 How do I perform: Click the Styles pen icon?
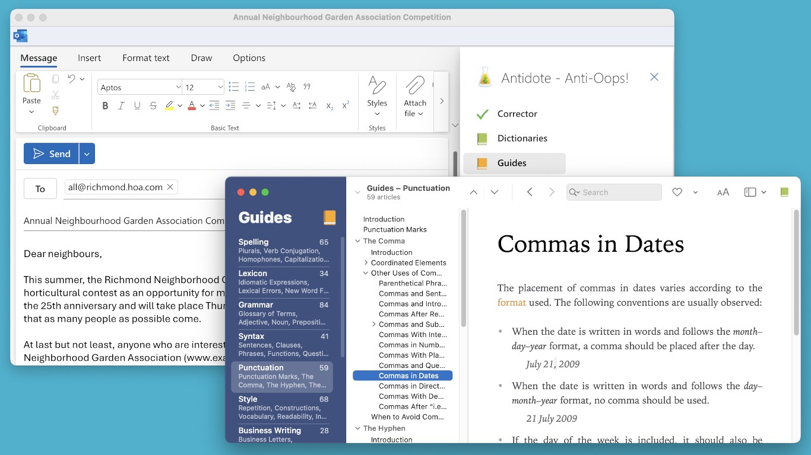(x=377, y=85)
